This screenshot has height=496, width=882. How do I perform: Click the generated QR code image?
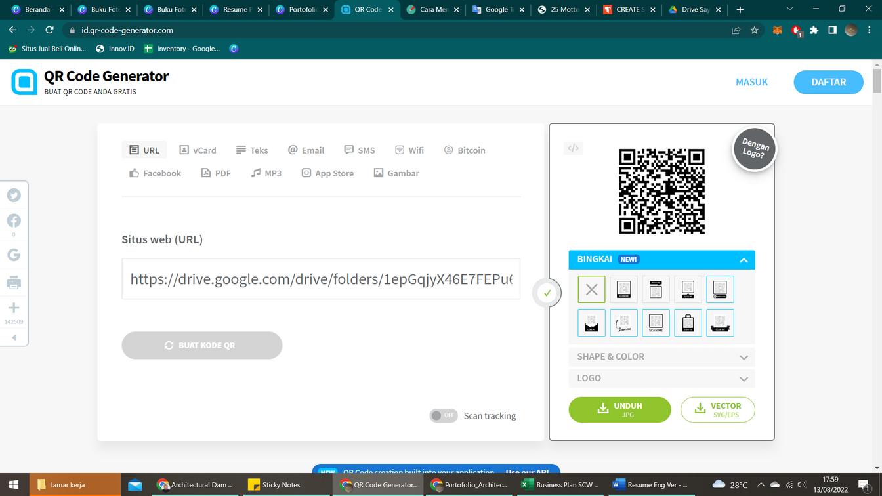[661, 191]
